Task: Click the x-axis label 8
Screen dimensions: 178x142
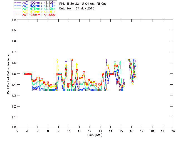Action: pyautogui.click(x=48, y=131)
